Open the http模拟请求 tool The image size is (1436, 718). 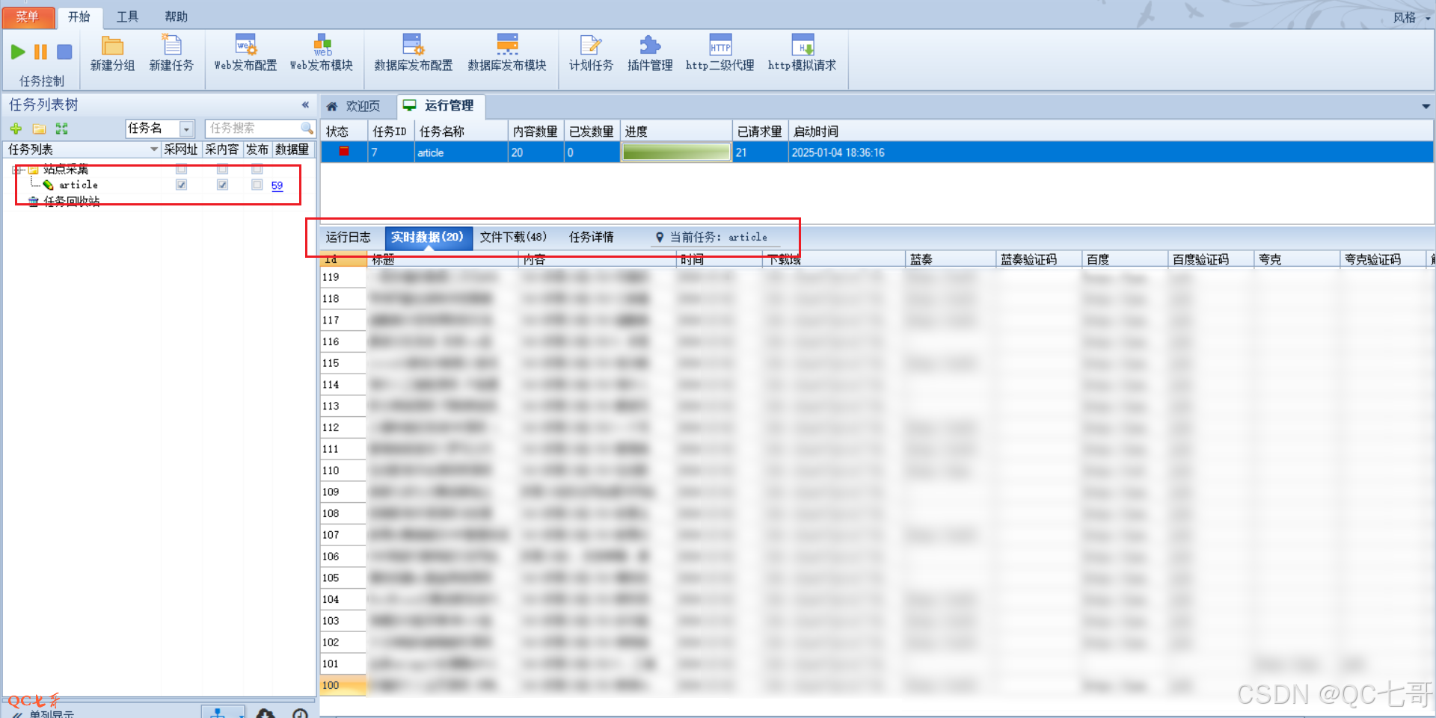802,46
